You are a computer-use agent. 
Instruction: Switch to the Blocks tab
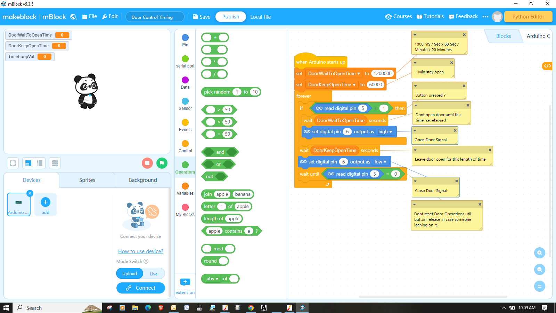[x=504, y=36]
